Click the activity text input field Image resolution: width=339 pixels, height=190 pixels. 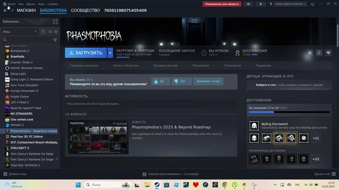coord(151,104)
